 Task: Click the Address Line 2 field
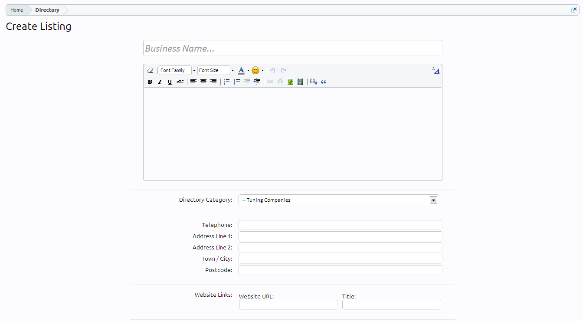341,247
